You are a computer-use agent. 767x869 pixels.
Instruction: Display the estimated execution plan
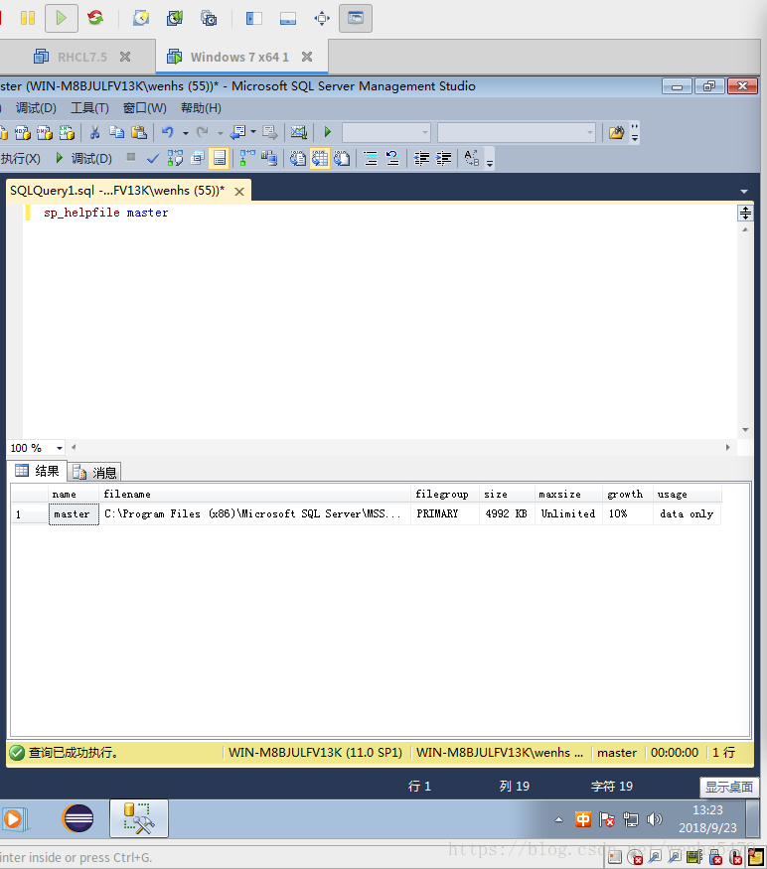(x=175, y=159)
